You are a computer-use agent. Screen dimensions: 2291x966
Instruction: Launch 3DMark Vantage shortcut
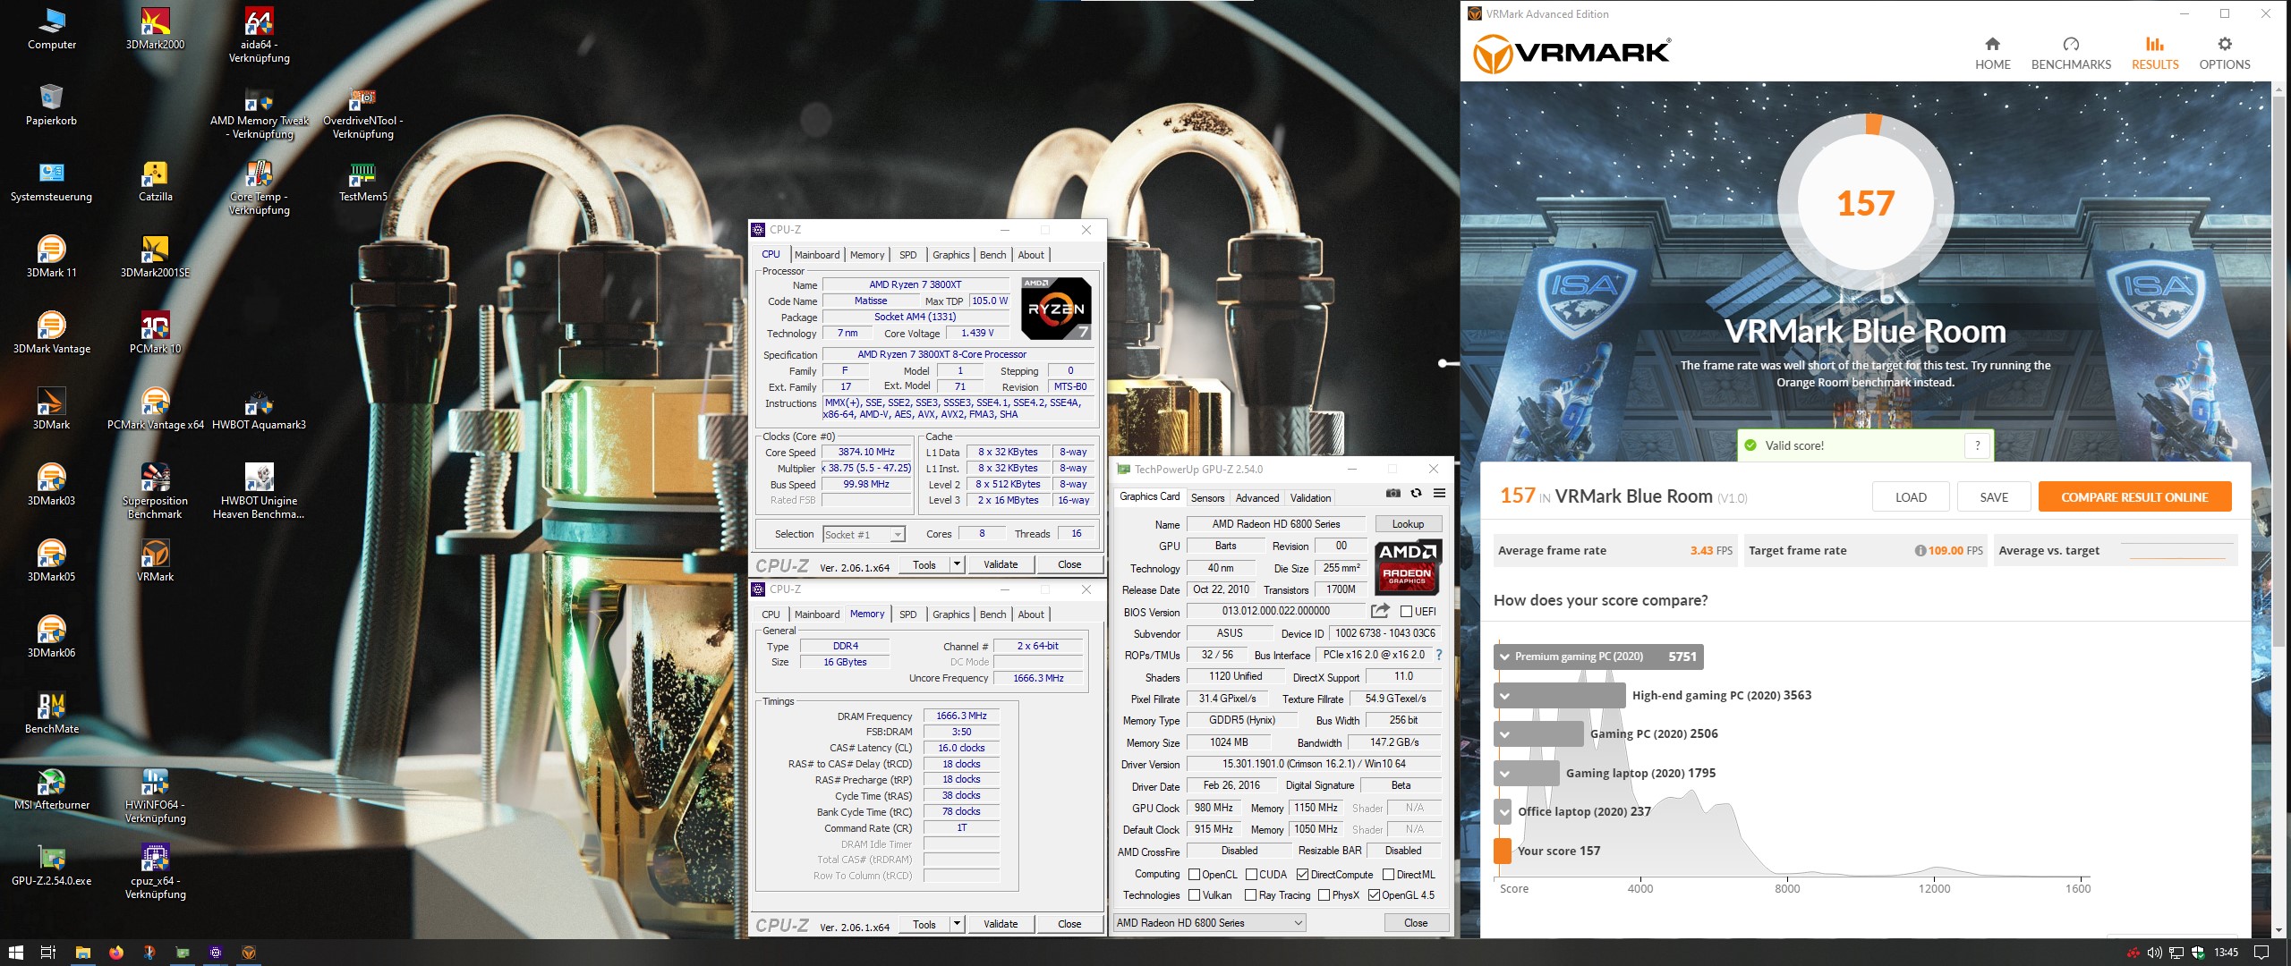point(51,333)
